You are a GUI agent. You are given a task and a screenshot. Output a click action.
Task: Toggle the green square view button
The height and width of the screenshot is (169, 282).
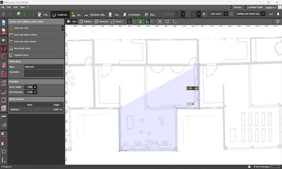click(x=141, y=21)
